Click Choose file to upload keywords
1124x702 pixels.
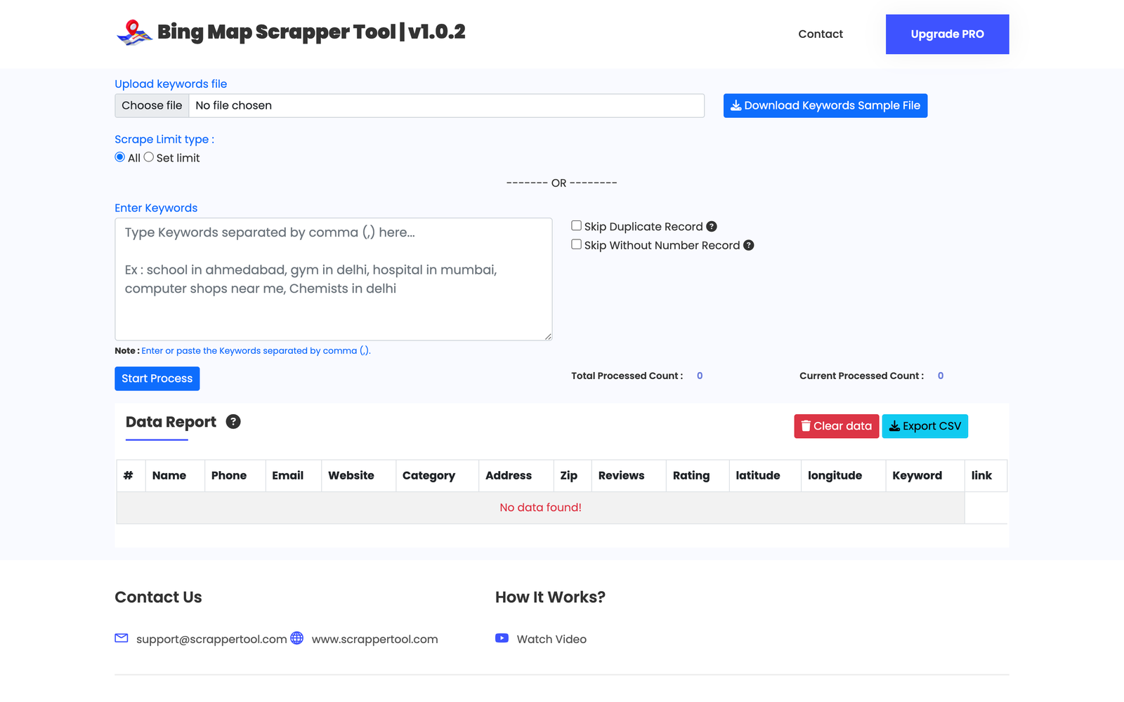[x=152, y=105]
